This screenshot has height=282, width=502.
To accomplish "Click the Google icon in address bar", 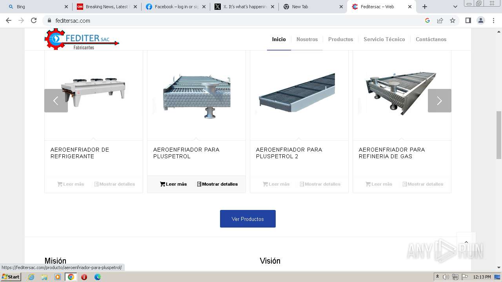I will click(427, 20).
